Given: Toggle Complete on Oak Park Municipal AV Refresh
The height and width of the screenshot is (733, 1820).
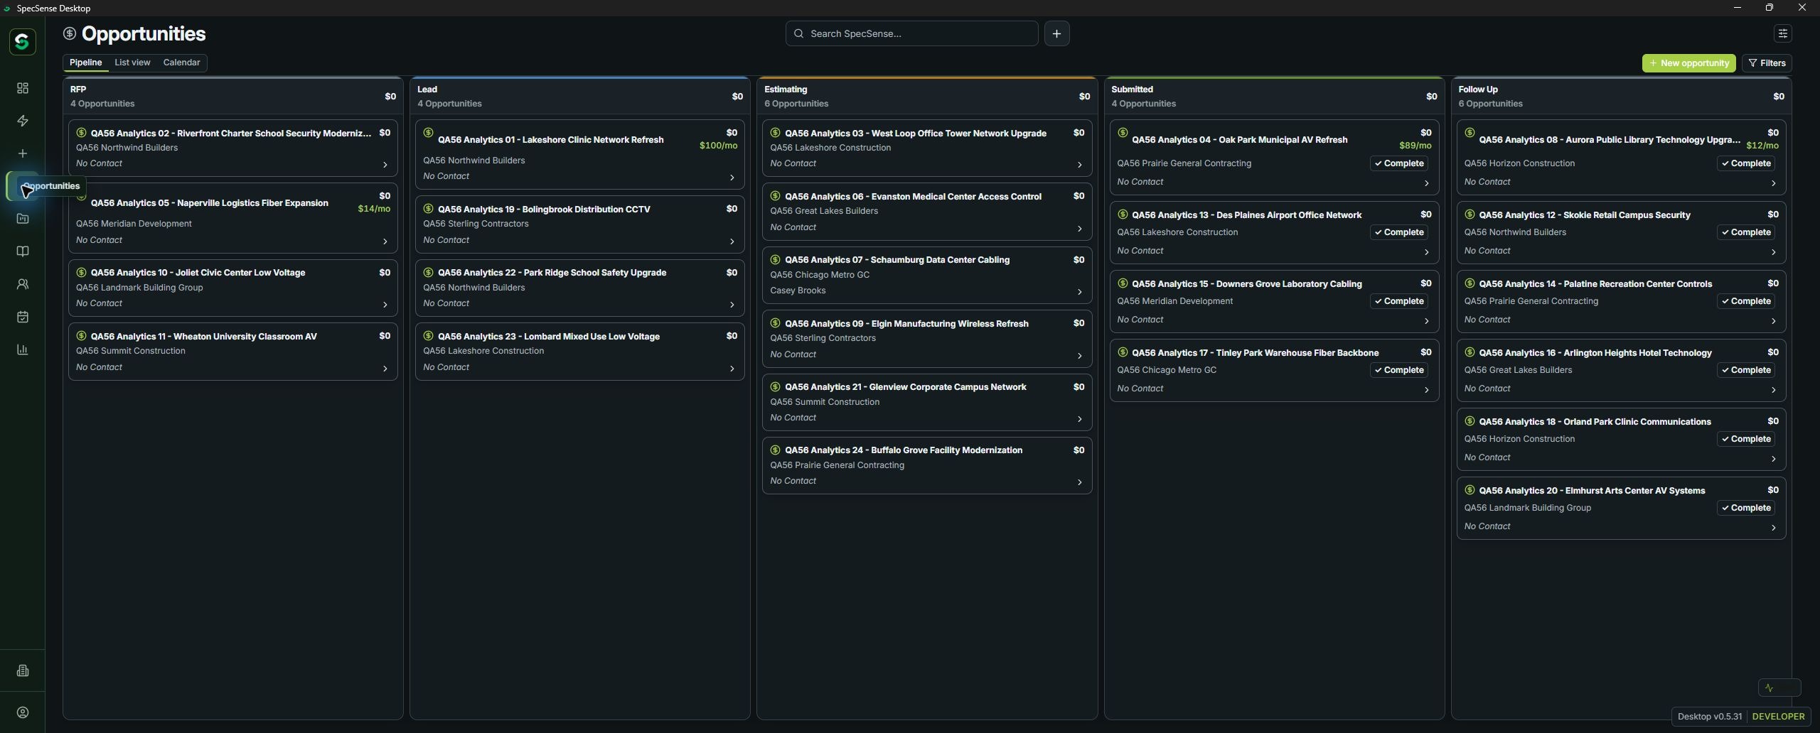Looking at the screenshot, I should click(1398, 163).
